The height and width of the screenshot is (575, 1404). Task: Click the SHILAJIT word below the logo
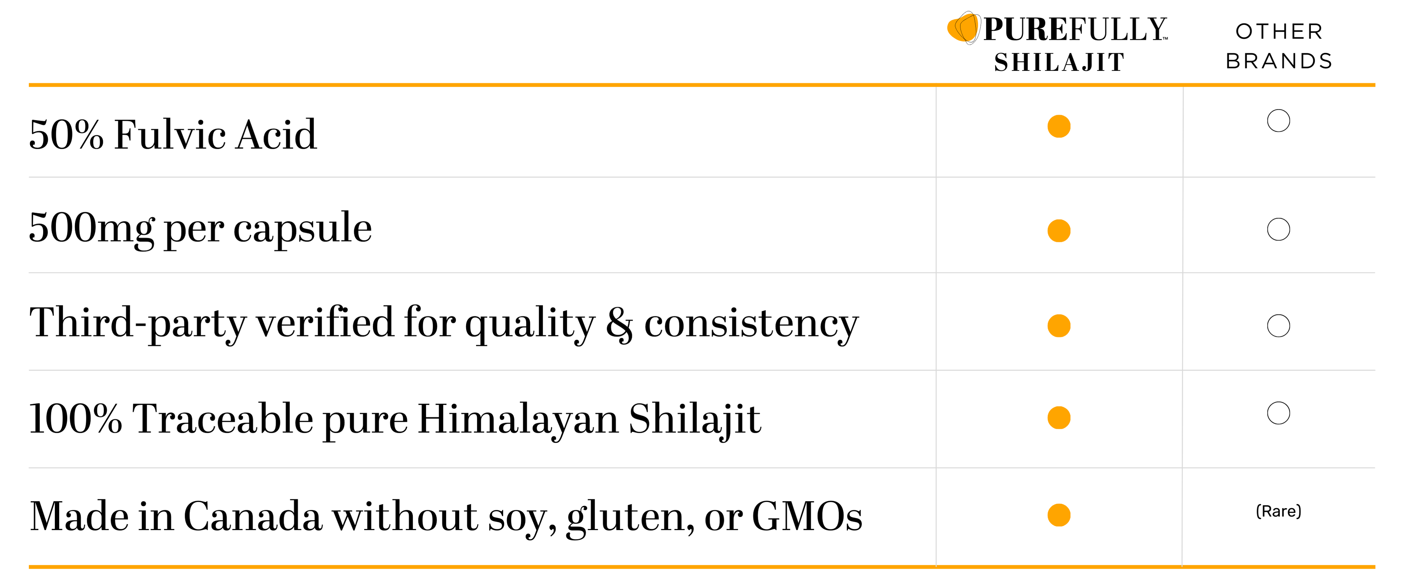pos(1059,62)
